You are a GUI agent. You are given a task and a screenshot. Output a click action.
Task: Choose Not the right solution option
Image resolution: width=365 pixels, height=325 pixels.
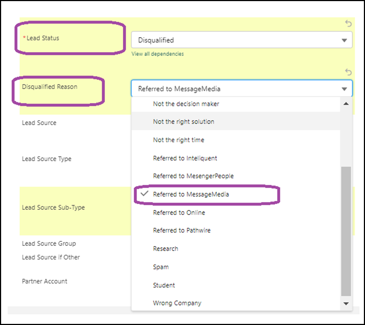click(236, 122)
